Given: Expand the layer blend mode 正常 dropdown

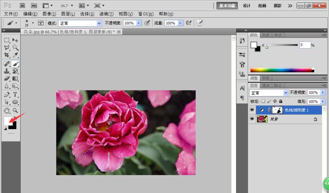Looking at the screenshot, I should click(286, 93).
